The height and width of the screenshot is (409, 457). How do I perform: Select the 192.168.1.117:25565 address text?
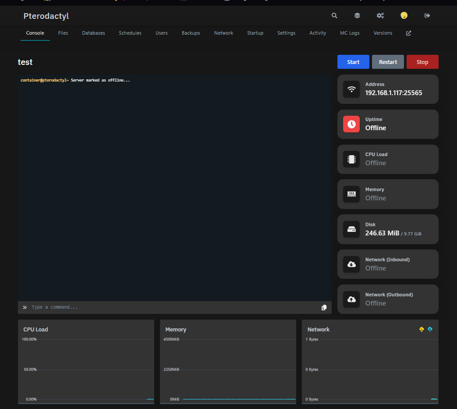click(x=393, y=92)
